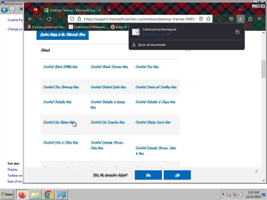Open Ease of Access link under See also
The width and height of the screenshot is (267, 200).
15,181
